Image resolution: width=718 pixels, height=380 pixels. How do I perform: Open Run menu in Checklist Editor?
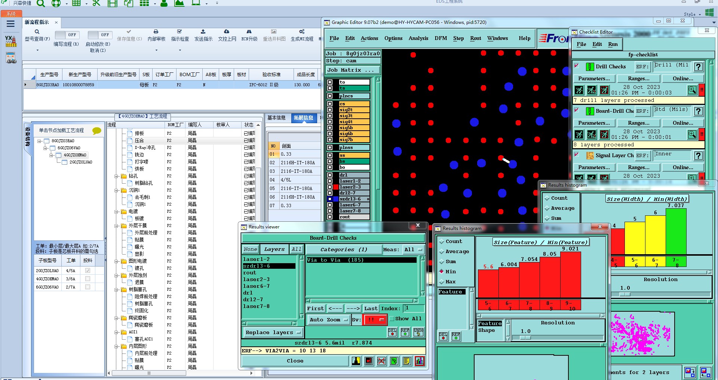click(x=613, y=44)
